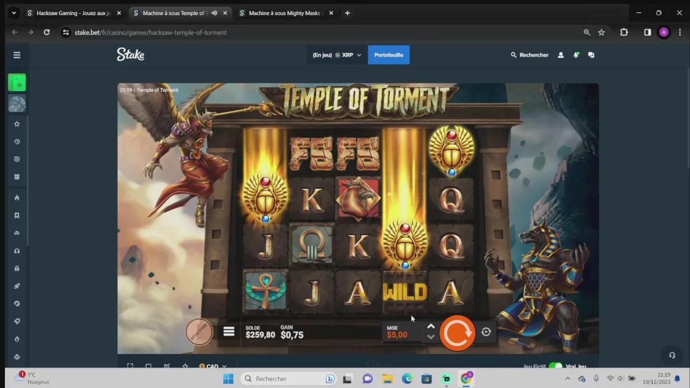Screen dimensions: 690x388
Task: Enter fullscreen mode for the game
Action: [x=130, y=366]
